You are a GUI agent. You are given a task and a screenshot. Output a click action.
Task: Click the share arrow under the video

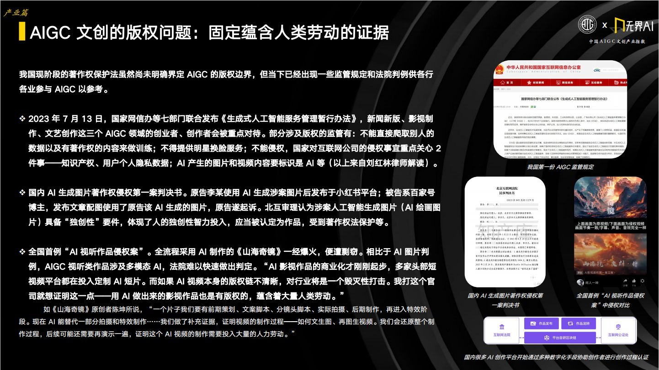[x=625, y=281]
